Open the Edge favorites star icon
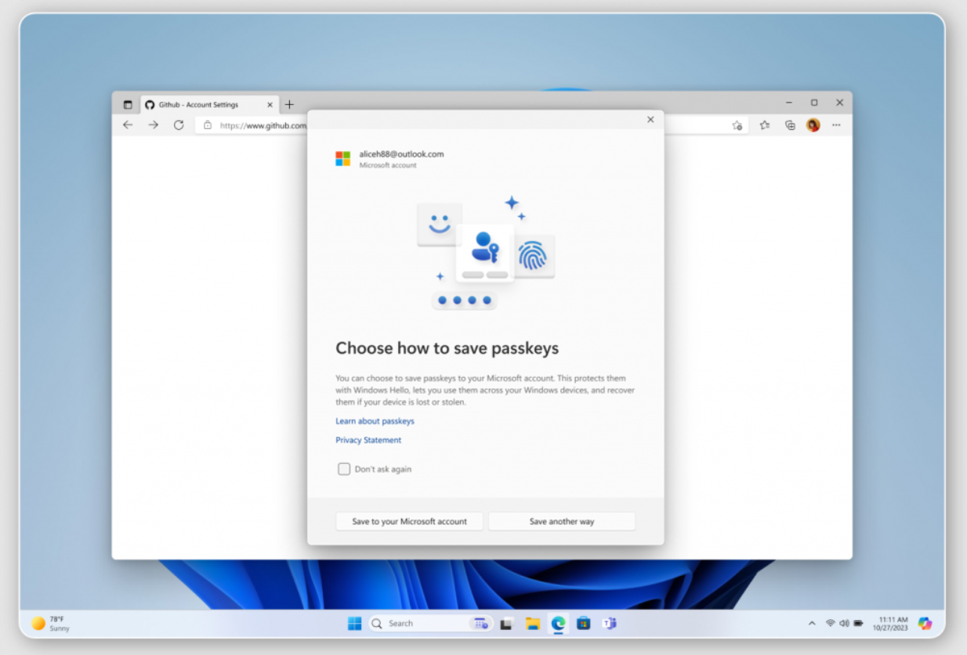 pyautogui.click(x=764, y=125)
